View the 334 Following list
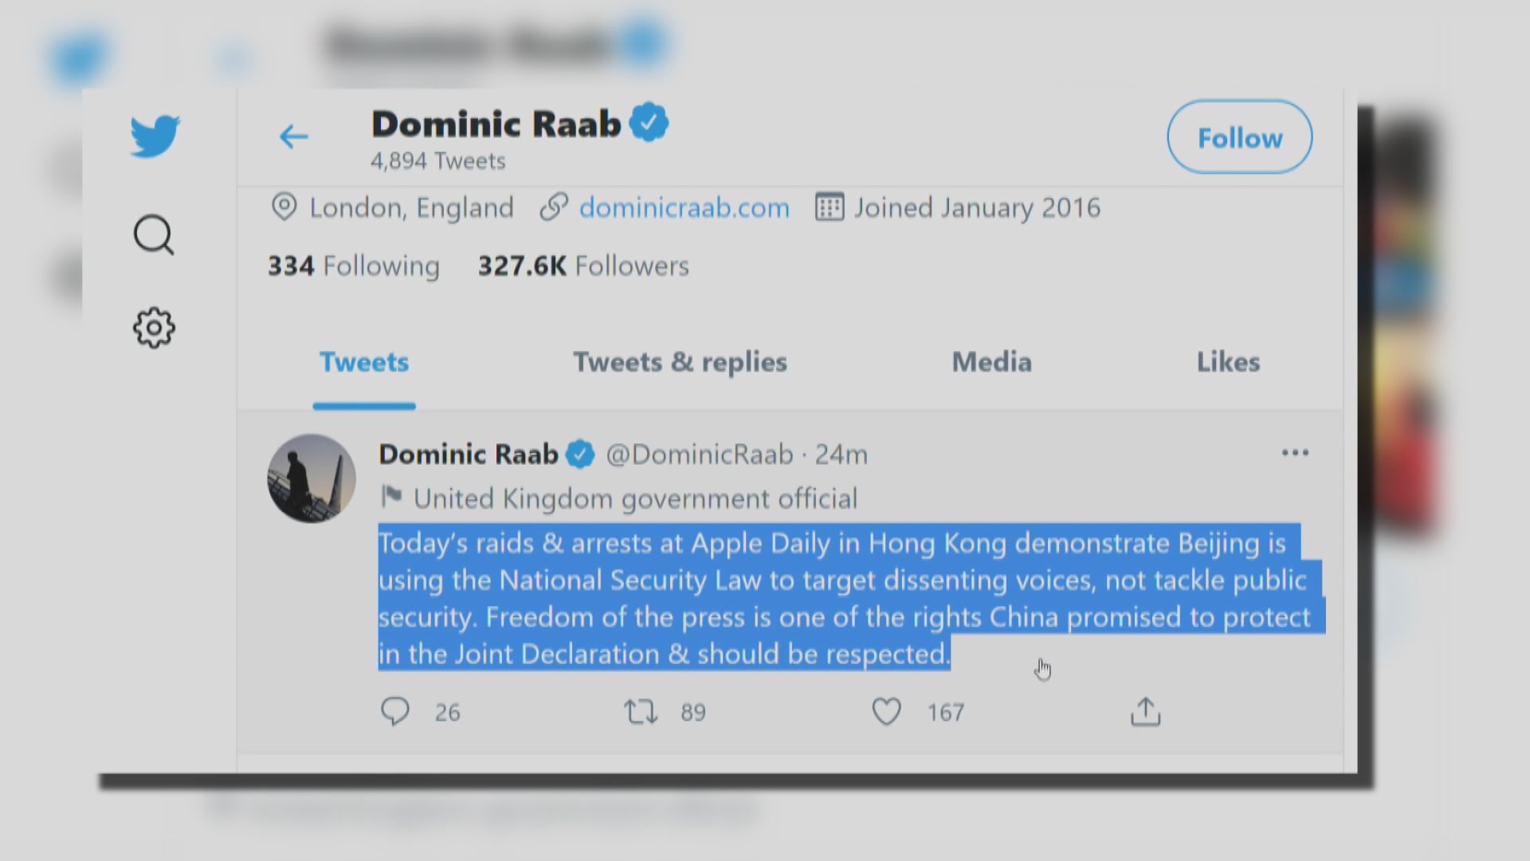Screen dimensions: 1530x861 coord(354,265)
